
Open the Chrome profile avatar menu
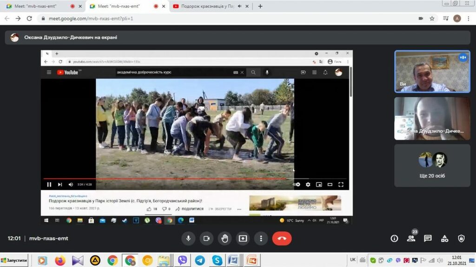tap(457, 19)
